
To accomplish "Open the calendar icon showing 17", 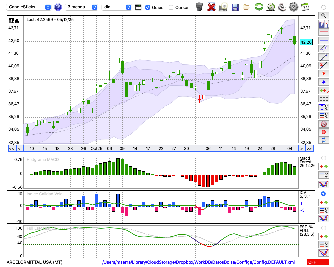I will pos(305,7).
